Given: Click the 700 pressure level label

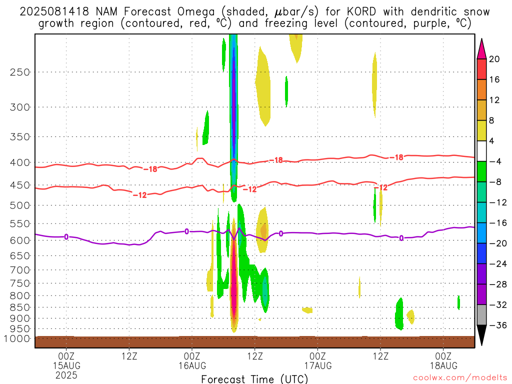Looking at the screenshot, I should click(x=20, y=270).
